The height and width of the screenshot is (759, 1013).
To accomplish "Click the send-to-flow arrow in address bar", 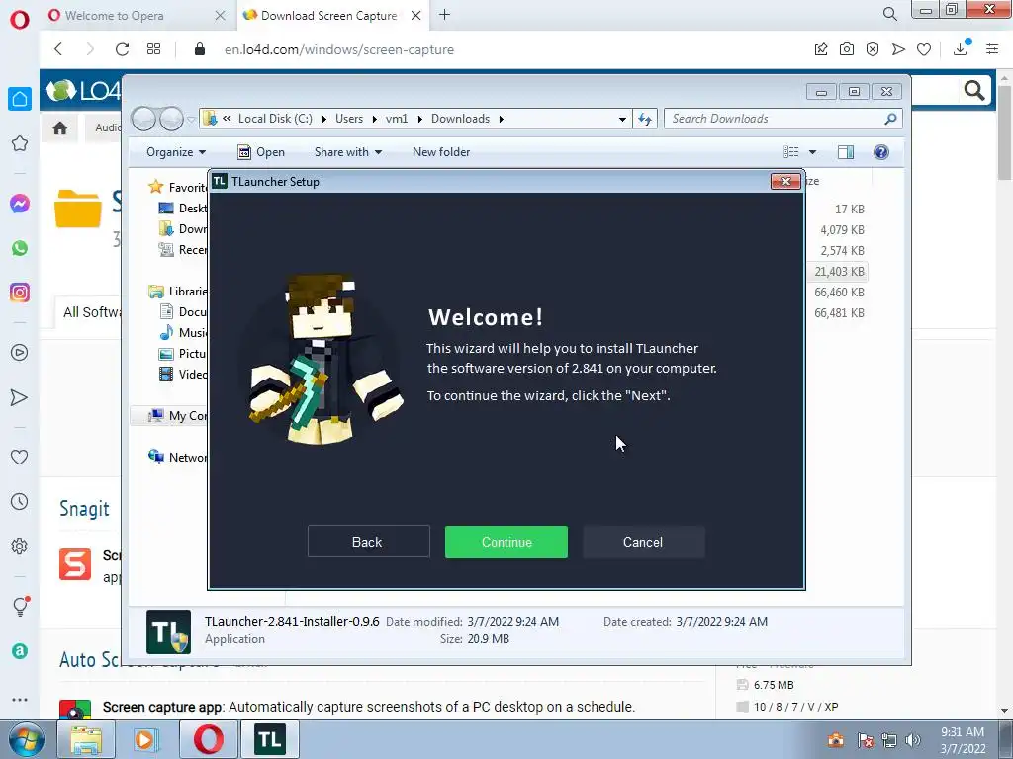I will 898,49.
